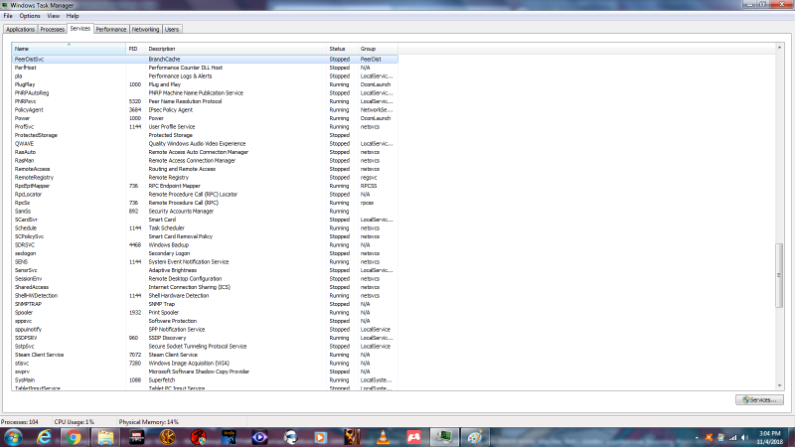Click the Superfetch description cell
The height and width of the screenshot is (447, 795).
click(x=162, y=380)
